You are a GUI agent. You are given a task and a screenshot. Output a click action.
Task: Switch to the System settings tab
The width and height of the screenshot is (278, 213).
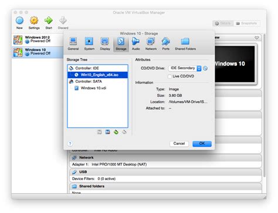89,44
